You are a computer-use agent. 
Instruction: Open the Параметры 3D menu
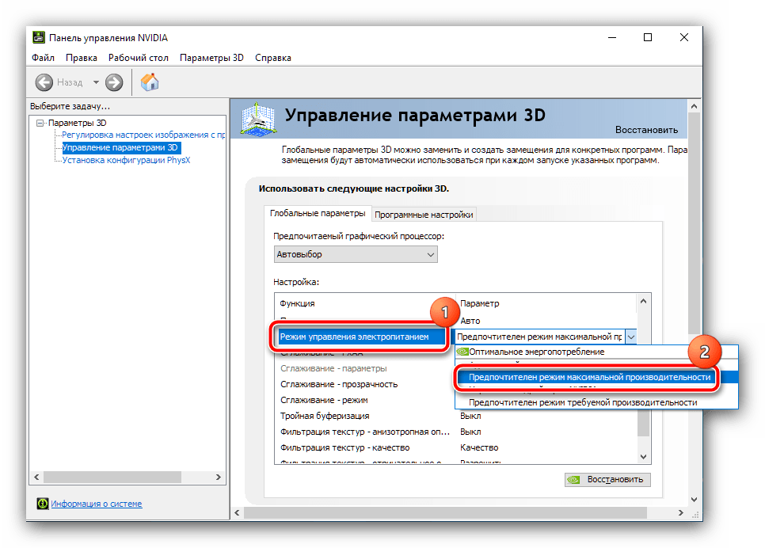pos(211,58)
